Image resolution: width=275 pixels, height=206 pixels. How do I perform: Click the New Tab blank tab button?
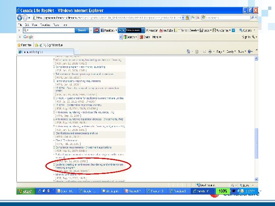coord(77,52)
